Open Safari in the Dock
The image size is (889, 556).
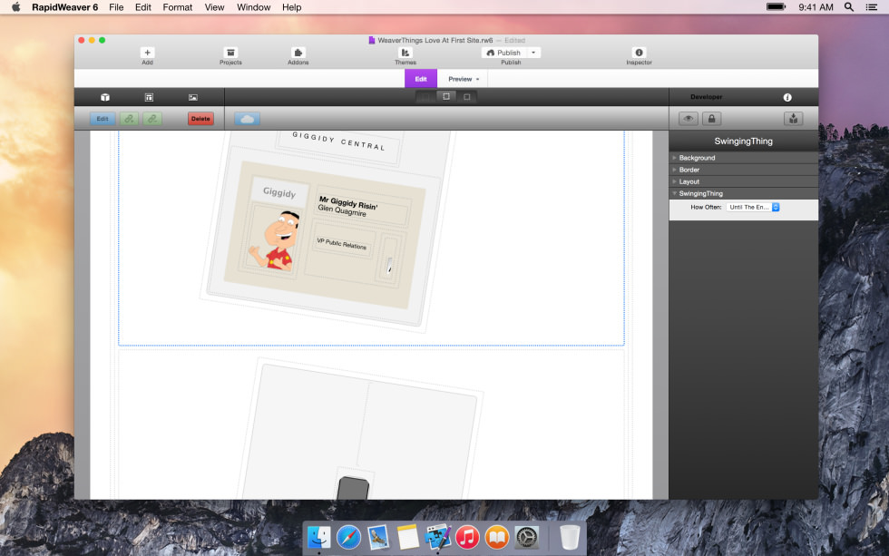348,537
